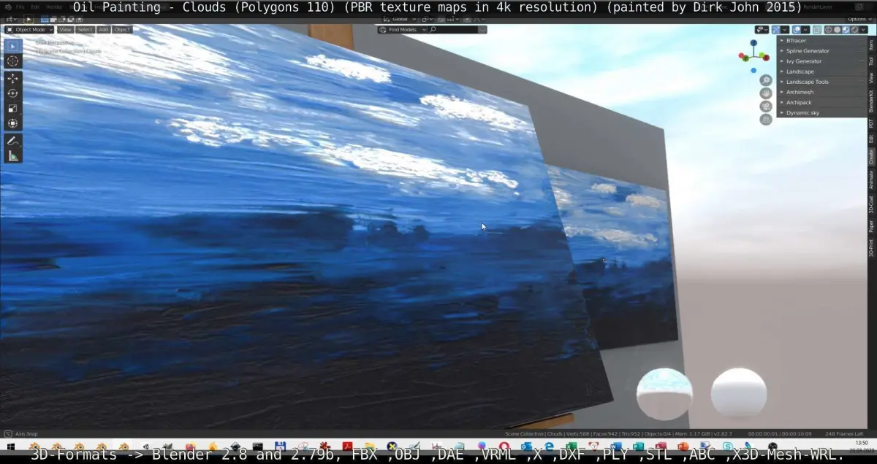
Task: Select the Scale tool
Action: tap(13, 108)
